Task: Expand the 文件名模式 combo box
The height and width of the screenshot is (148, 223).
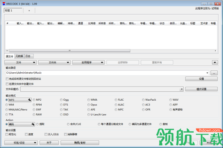Action: click(182, 89)
